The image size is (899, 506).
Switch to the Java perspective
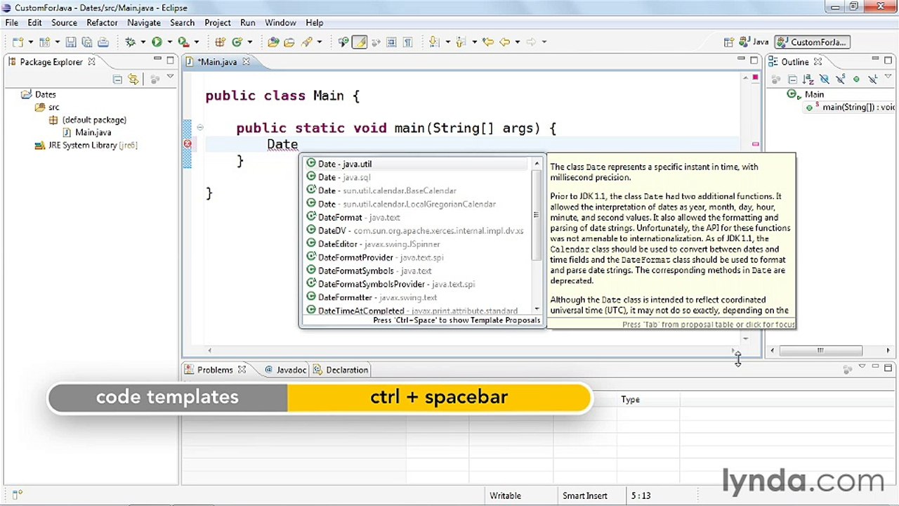click(754, 42)
